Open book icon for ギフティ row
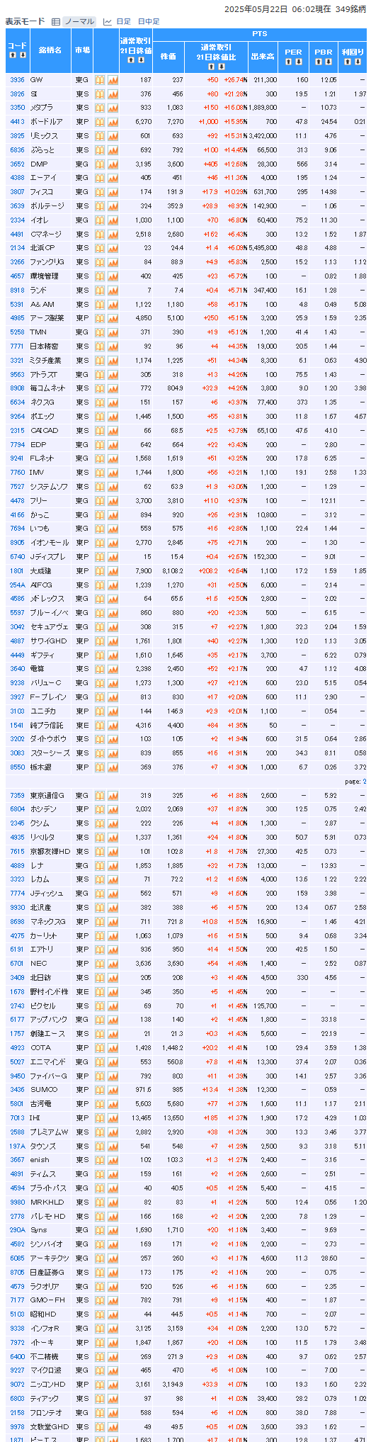Image resolution: width=371 pixels, height=1442 pixels. 100,655
